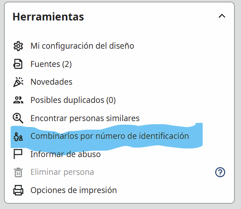
Task: Open Mi configuración del diseño
Action: pyautogui.click(x=82, y=46)
